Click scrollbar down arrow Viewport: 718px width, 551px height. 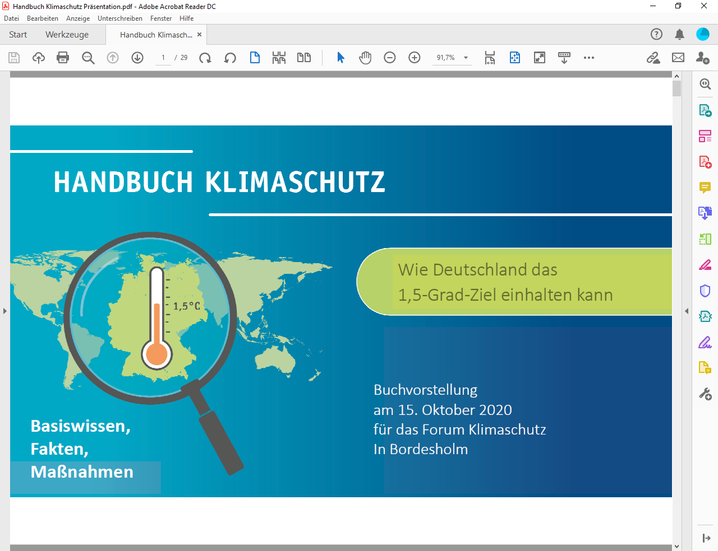pyautogui.click(x=676, y=546)
